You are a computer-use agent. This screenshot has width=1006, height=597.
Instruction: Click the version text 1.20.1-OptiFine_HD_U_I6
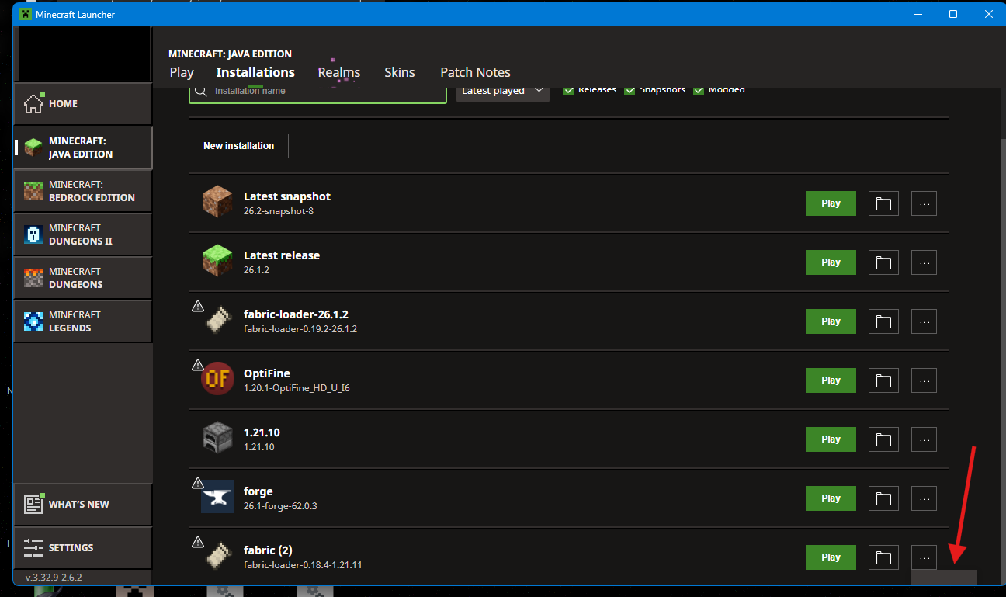pos(297,388)
